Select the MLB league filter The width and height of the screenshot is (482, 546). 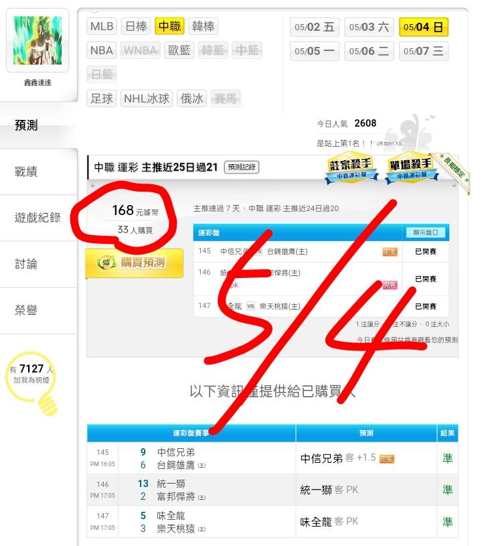(x=102, y=27)
